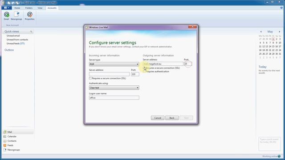Select Unread feeds (377) quick view
This screenshot has height=160, width=285.
point(16,44)
